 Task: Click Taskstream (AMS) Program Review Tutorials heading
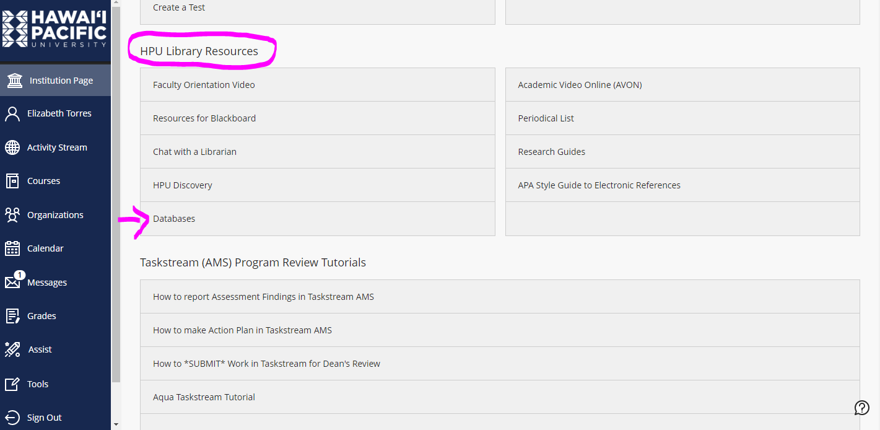pos(253,263)
